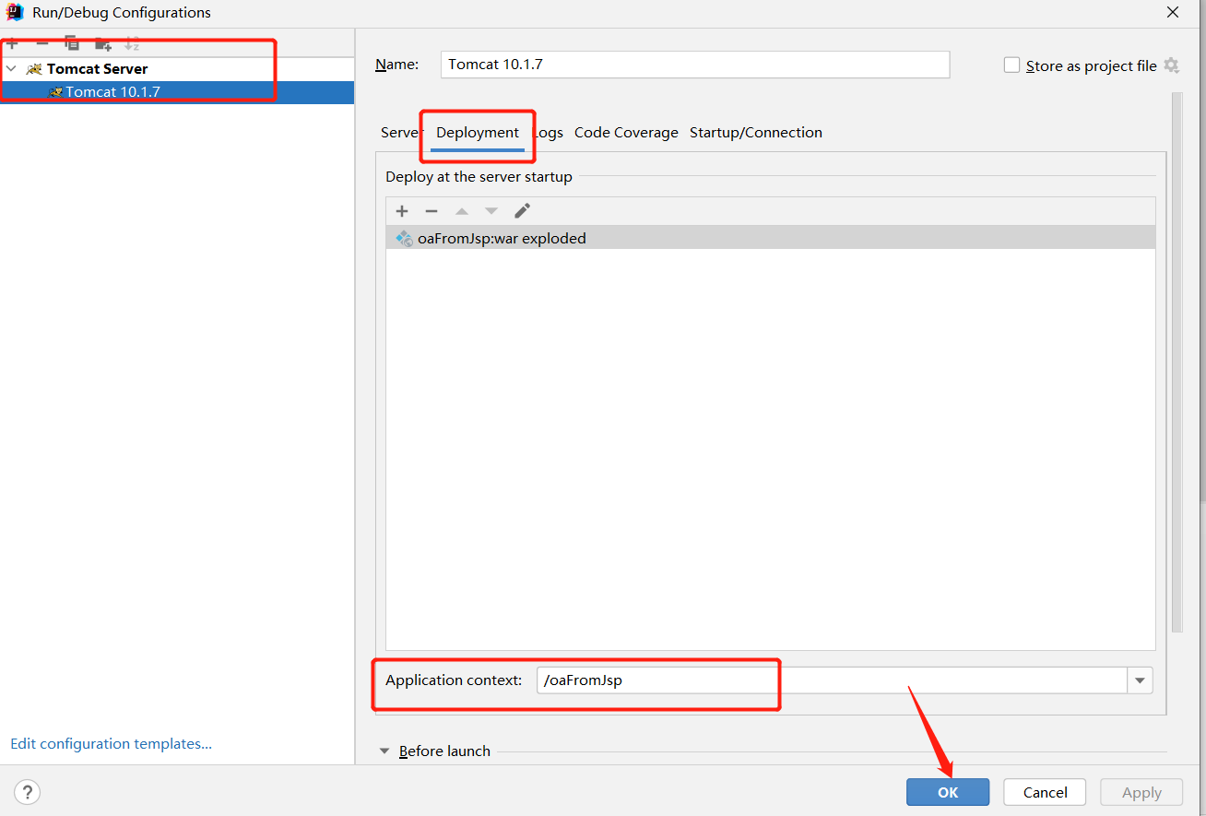Remove the selected deployment artifact
The image size is (1206, 816).
pos(432,211)
